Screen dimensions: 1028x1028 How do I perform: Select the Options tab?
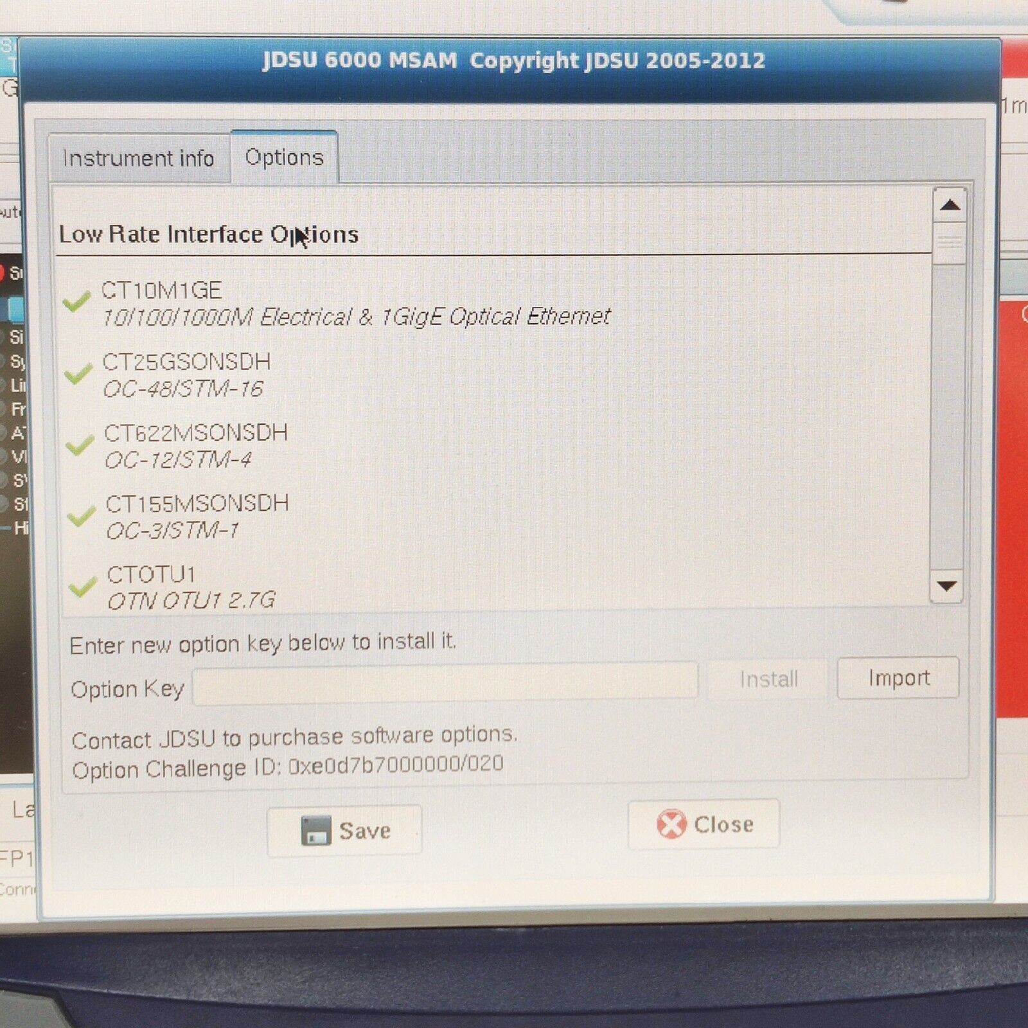click(284, 157)
